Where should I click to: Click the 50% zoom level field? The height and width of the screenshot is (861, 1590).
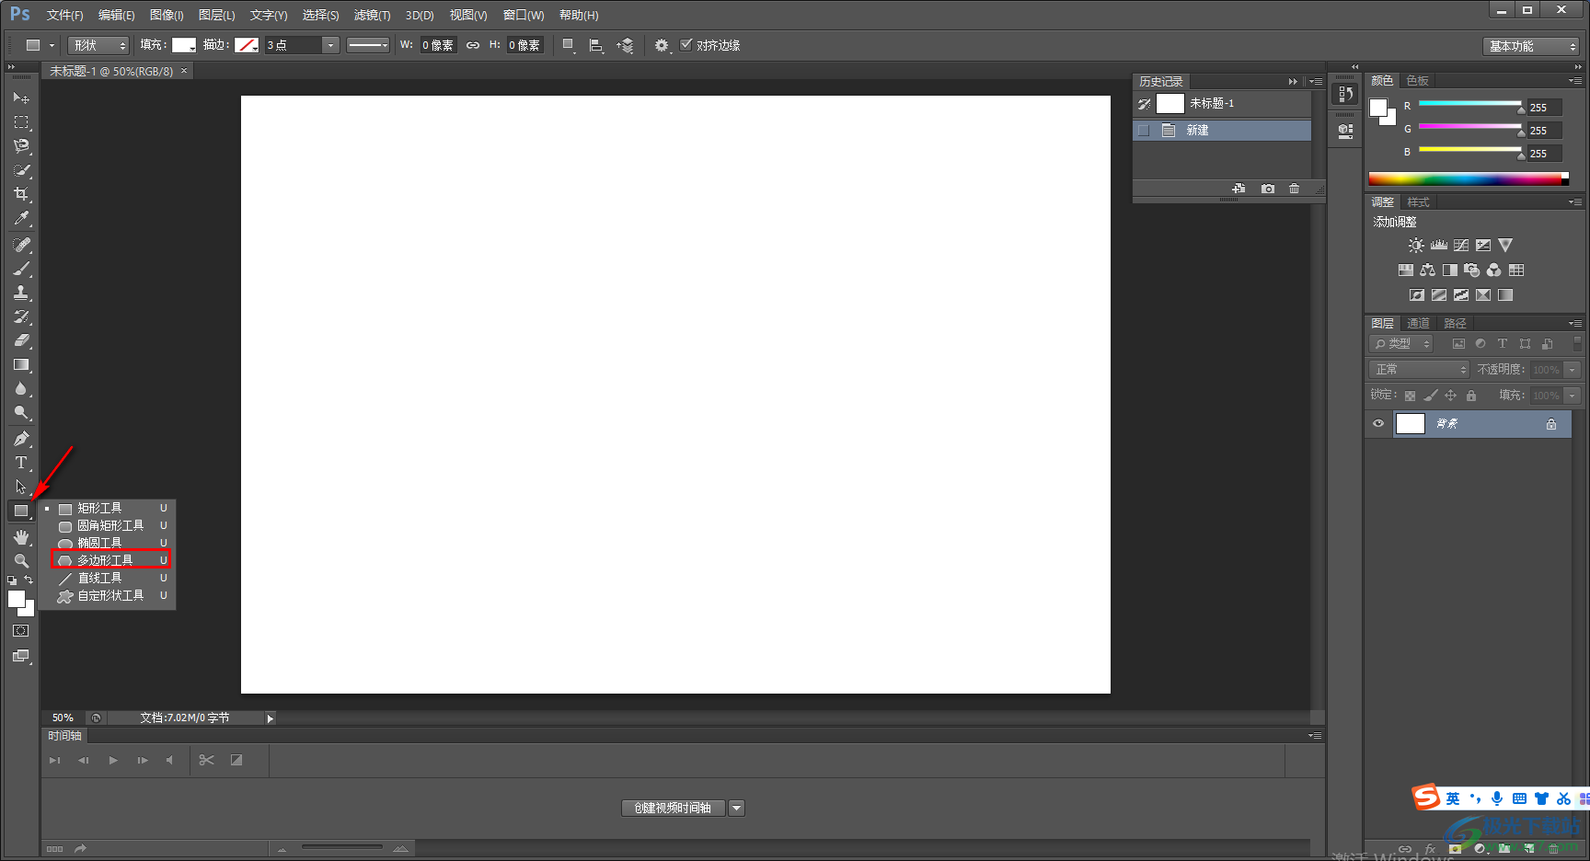[x=63, y=717]
